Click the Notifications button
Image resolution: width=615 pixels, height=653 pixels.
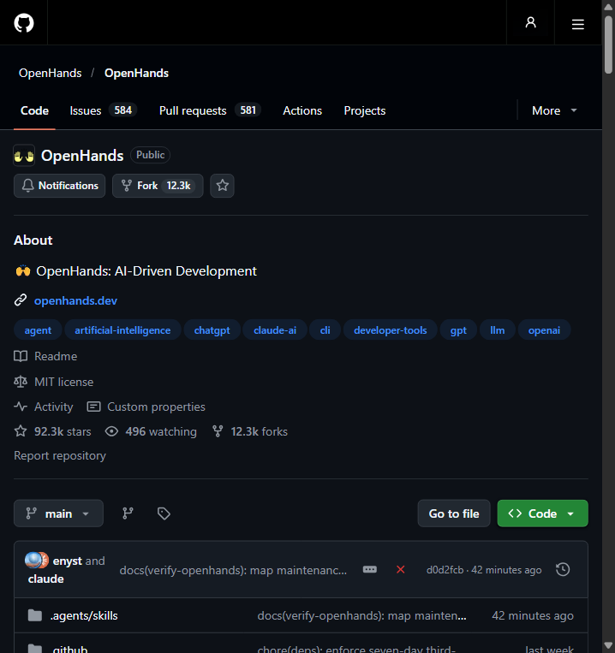(x=60, y=186)
